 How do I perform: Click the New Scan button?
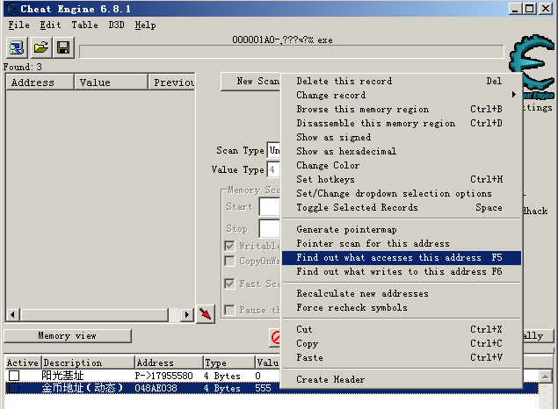tap(251, 82)
